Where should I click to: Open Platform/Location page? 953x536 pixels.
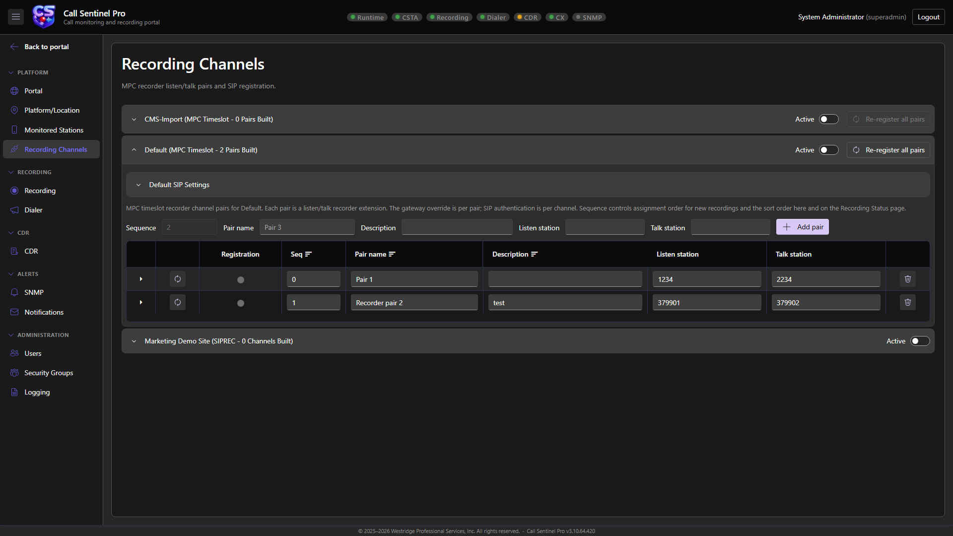(x=51, y=110)
